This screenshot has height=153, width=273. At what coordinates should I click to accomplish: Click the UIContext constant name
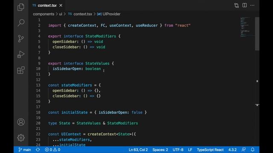(71, 134)
